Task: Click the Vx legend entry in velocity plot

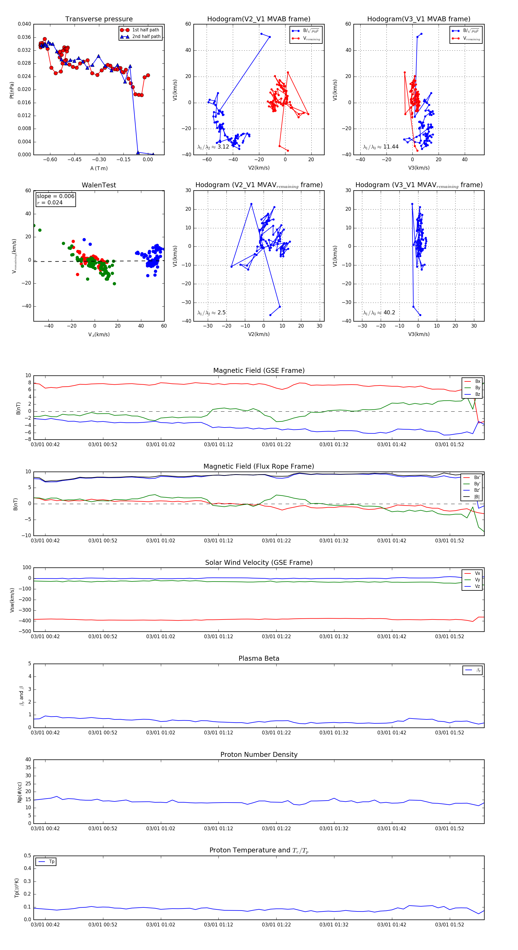Action: (x=472, y=573)
